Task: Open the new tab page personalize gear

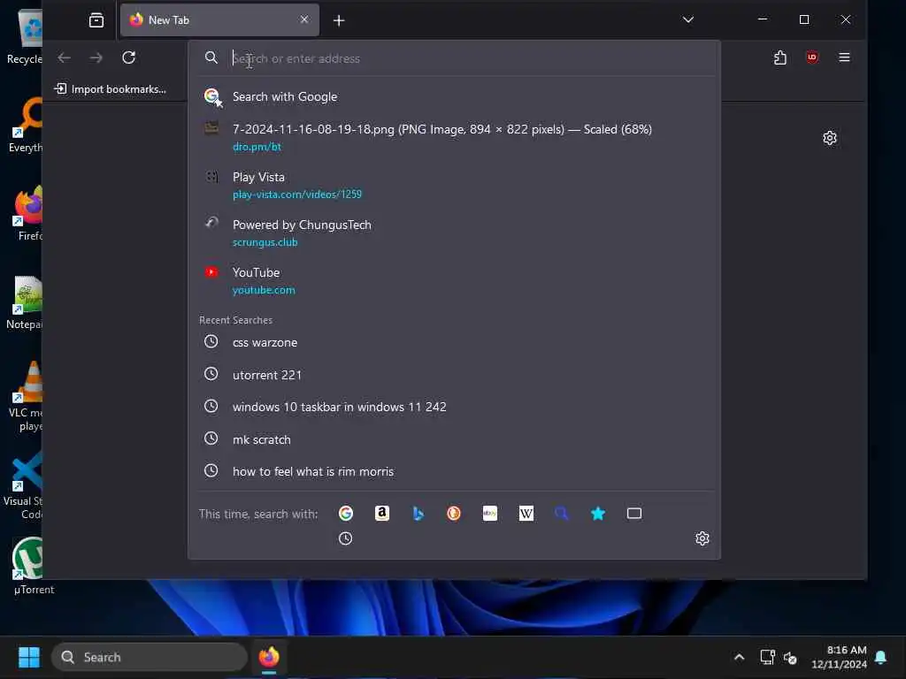Action: pos(830,138)
